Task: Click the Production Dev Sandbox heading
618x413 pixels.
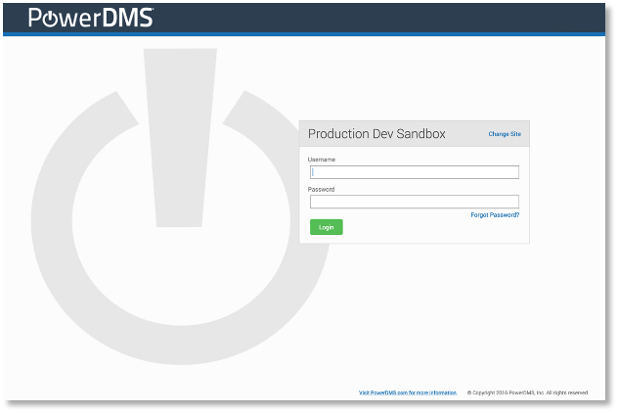Action: 376,134
